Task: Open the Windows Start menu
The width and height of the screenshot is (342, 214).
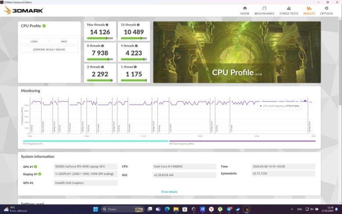Action: coord(96,209)
